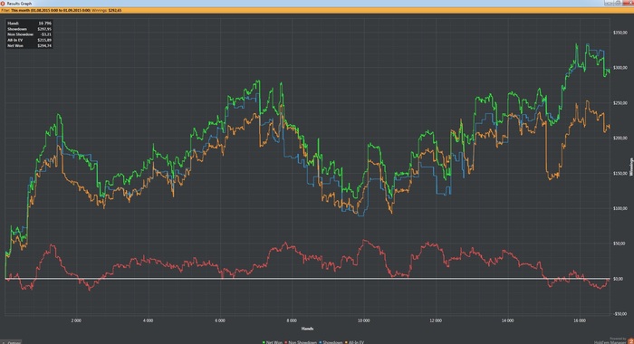
Task: Click the Winnings: $292,65 text
Action: (x=107, y=10)
